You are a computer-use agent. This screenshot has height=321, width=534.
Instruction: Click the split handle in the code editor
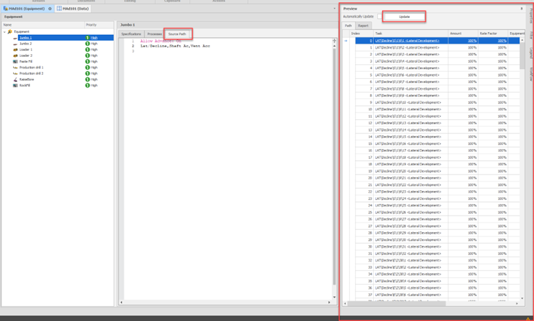(x=334, y=41)
